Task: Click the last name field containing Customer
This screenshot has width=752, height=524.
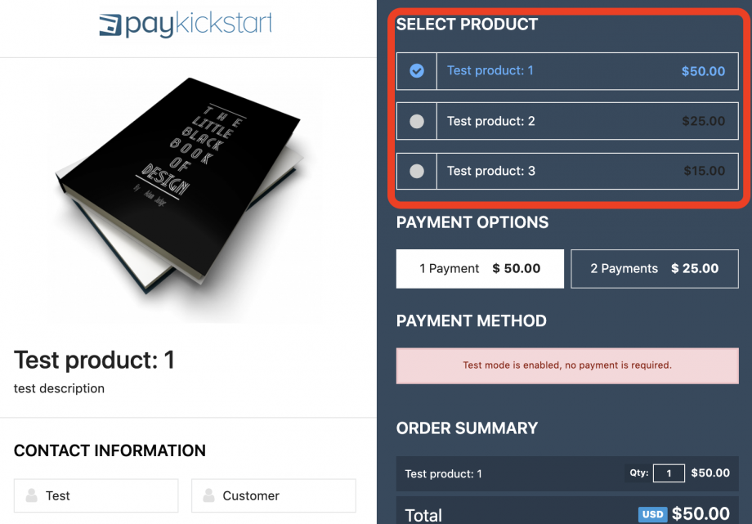Action: tap(274, 495)
